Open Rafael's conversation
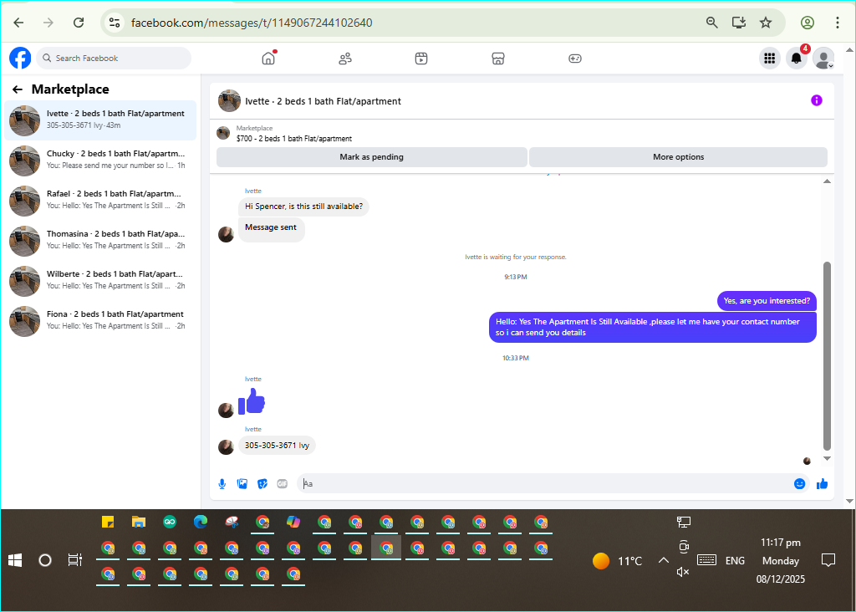 100,201
